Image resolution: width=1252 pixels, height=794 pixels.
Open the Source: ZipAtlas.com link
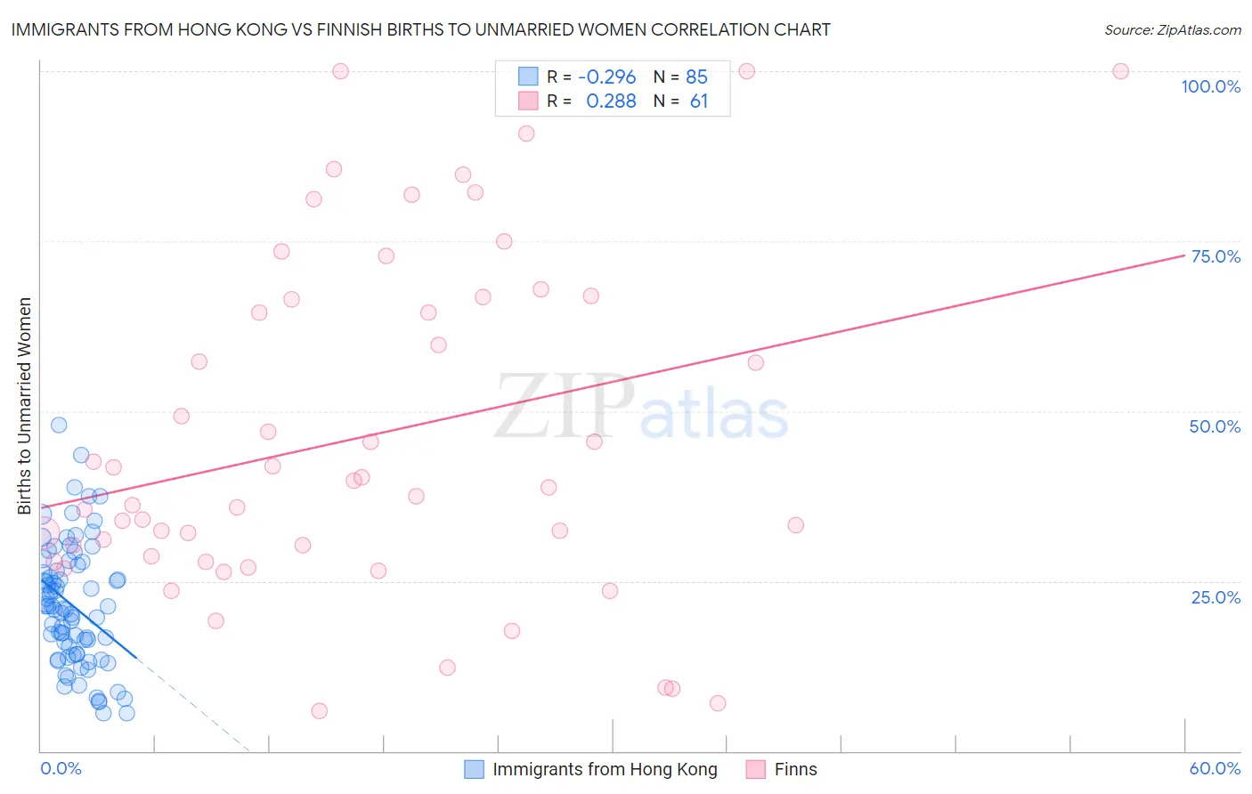[x=1173, y=29]
